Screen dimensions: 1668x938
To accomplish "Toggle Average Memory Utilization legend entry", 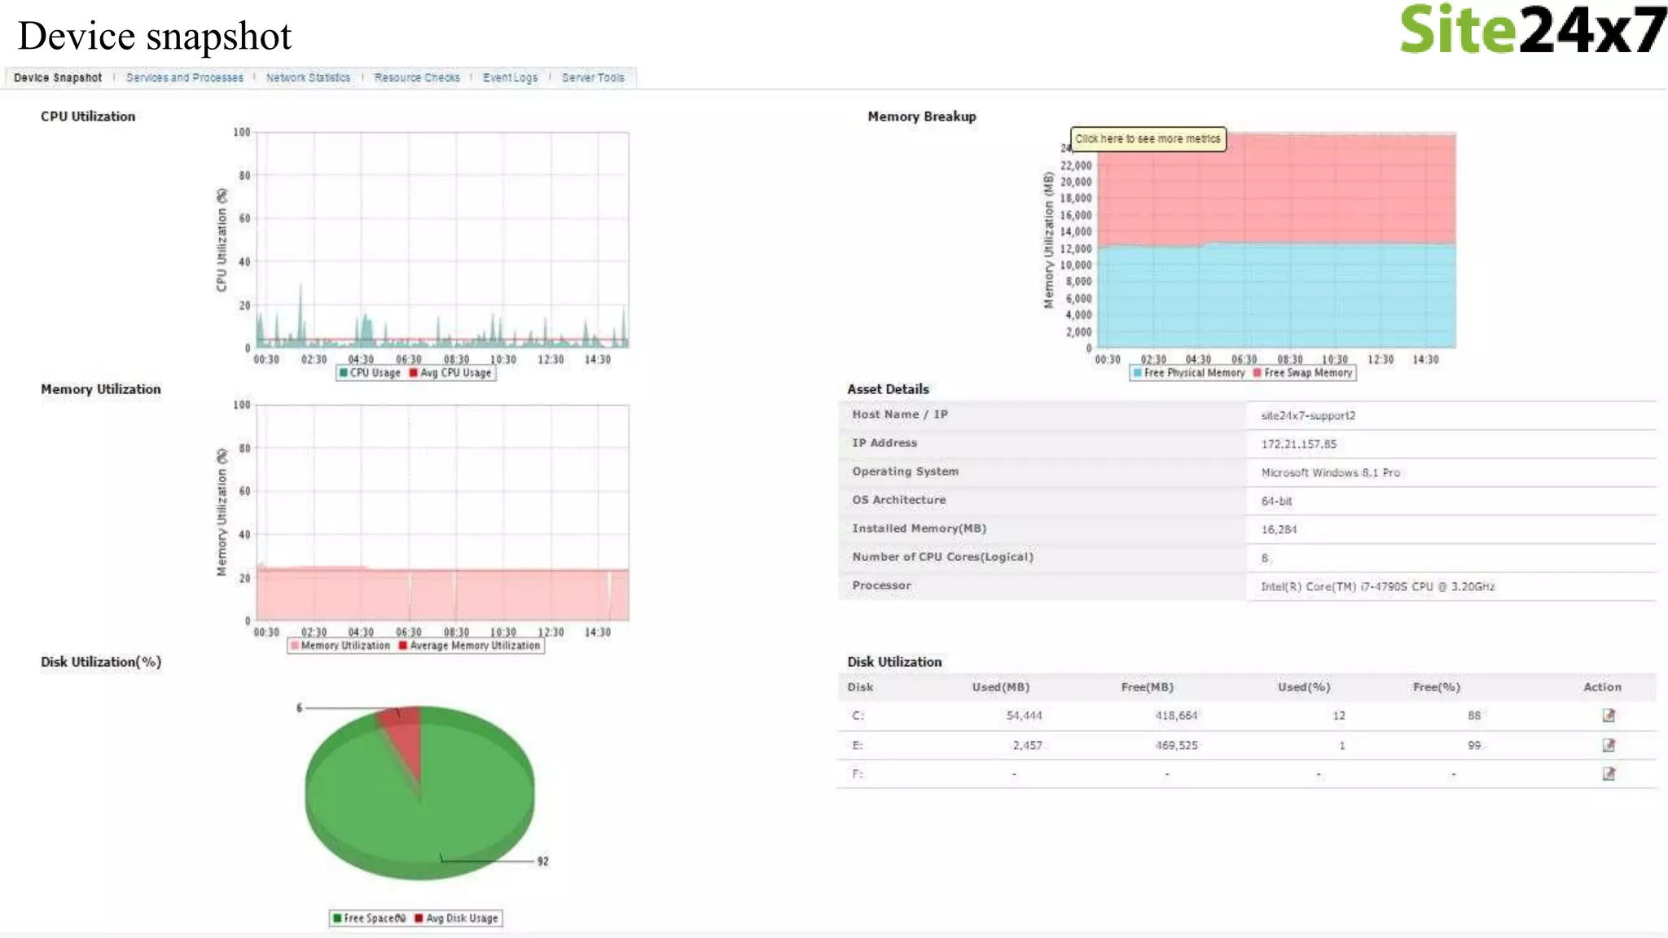I will [474, 646].
